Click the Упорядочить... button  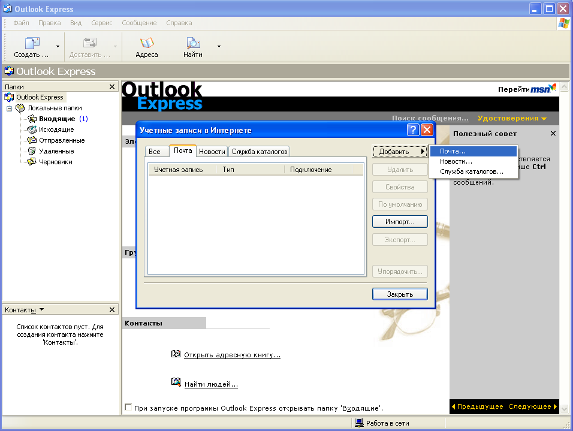400,272
